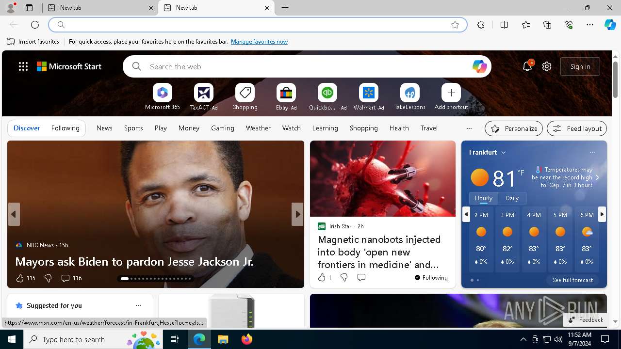Toggle split screen view
This screenshot has width=621, height=349.
[504, 25]
